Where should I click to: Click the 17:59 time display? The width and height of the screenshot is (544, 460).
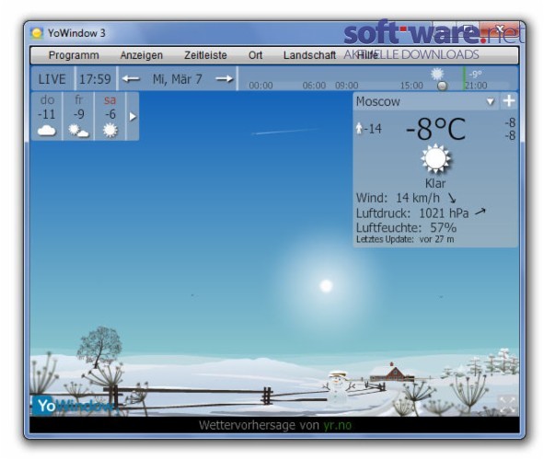(x=95, y=79)
